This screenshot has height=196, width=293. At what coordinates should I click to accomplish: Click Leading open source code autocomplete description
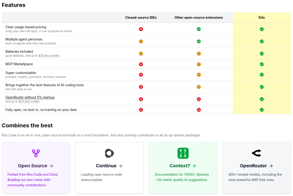[102, 177]
